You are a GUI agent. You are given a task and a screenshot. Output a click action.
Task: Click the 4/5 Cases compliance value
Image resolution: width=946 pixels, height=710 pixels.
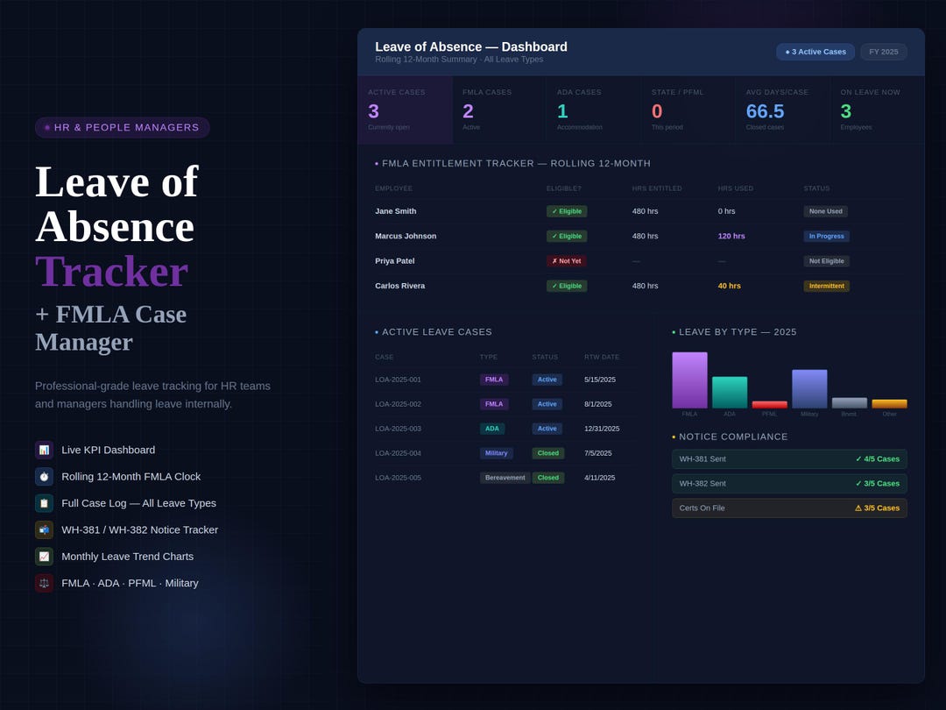(877, 458)
